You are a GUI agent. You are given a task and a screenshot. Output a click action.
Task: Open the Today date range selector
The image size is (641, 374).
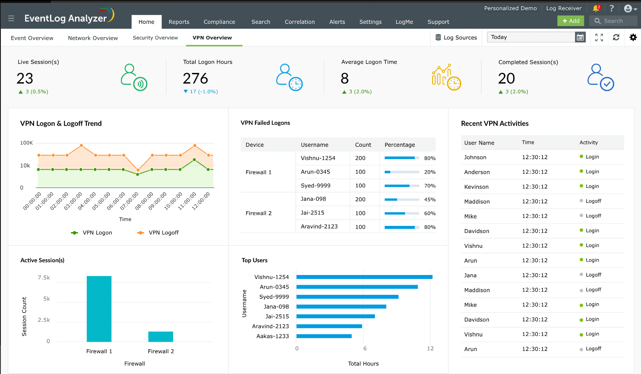531,38
